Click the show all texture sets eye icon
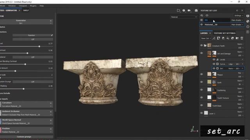The image size is (250, 140). click(x=207, y=16)
